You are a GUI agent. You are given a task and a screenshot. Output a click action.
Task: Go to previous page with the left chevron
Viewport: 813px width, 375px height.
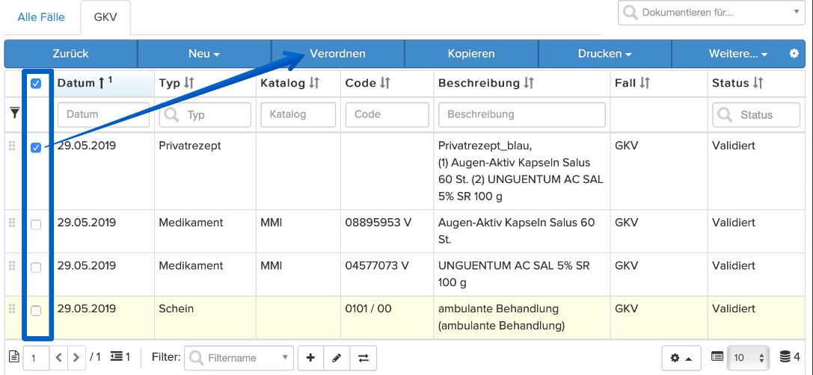pos(58,357)
